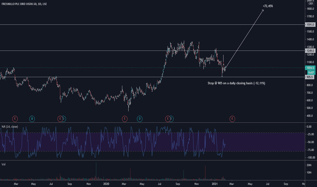Click the 2020 label on the time axis
Viewport: 317px width, 187px height.
coord(106,184)
